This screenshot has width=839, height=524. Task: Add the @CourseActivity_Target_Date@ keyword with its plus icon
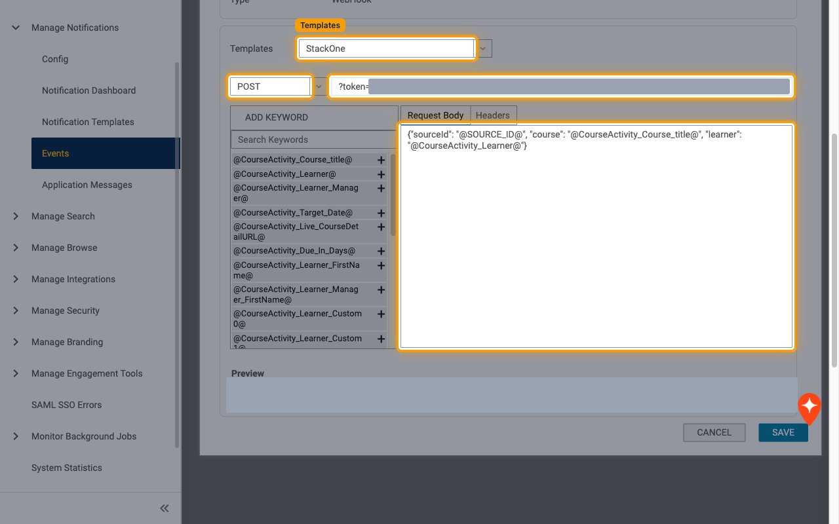pos(381,214)
